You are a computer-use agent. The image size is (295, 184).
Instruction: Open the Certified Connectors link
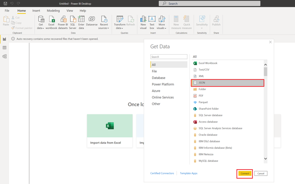pyautogui.click(x=162, y=173)
